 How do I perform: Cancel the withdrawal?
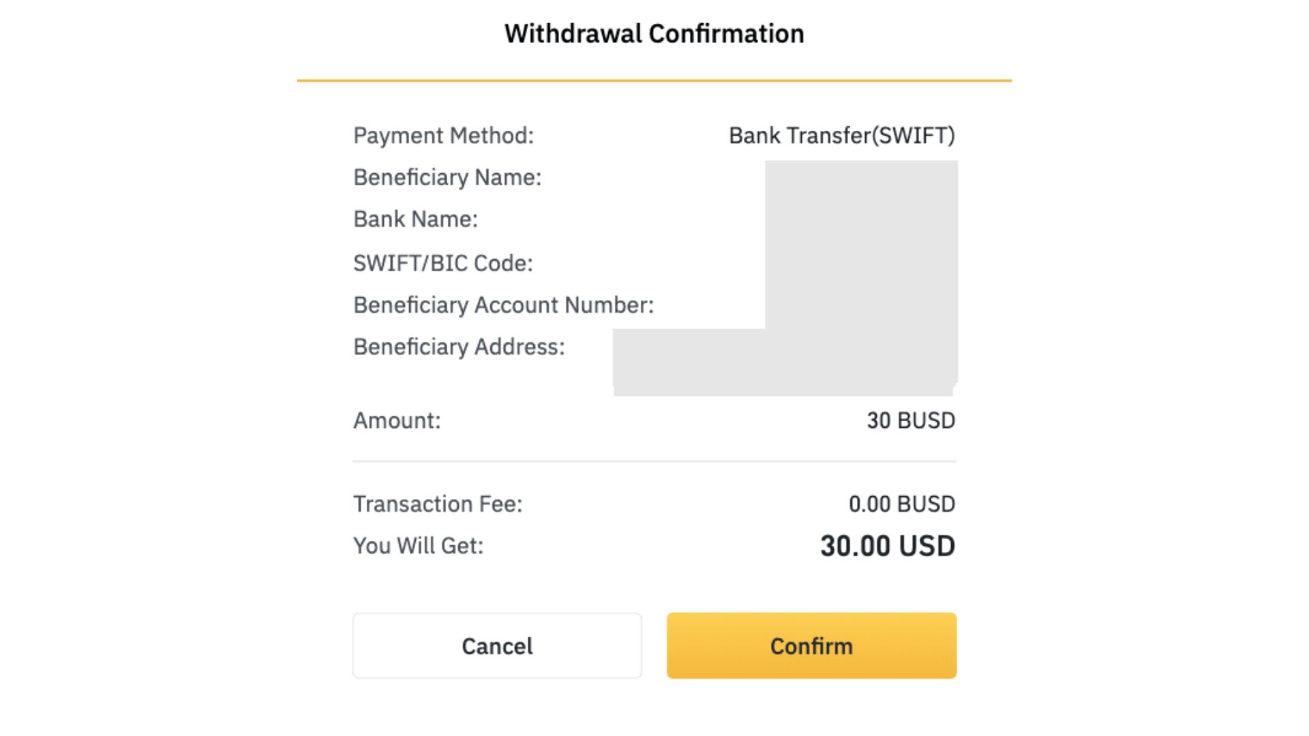pyautogui.click(x=497, y=645)
